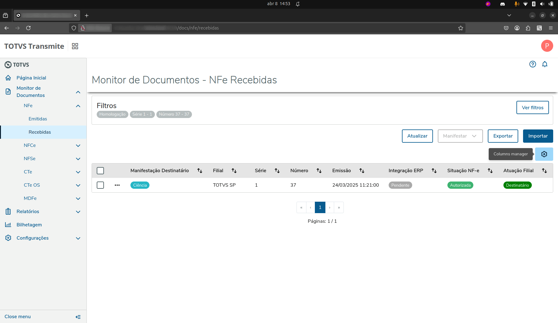Open the Bilhetagem menu item
This screenshot has height=323, width=558.
(29, 225)
